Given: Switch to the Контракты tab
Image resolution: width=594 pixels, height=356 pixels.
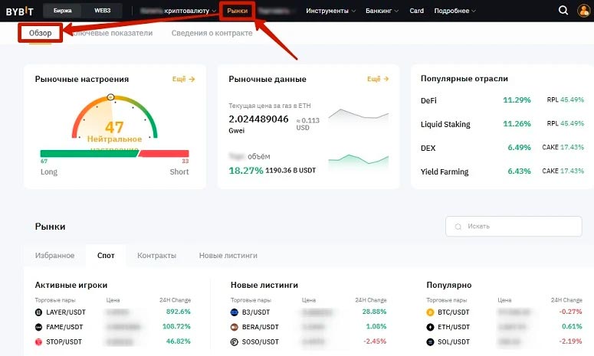Looking at the screenshot, I should [x=156, y=255].
